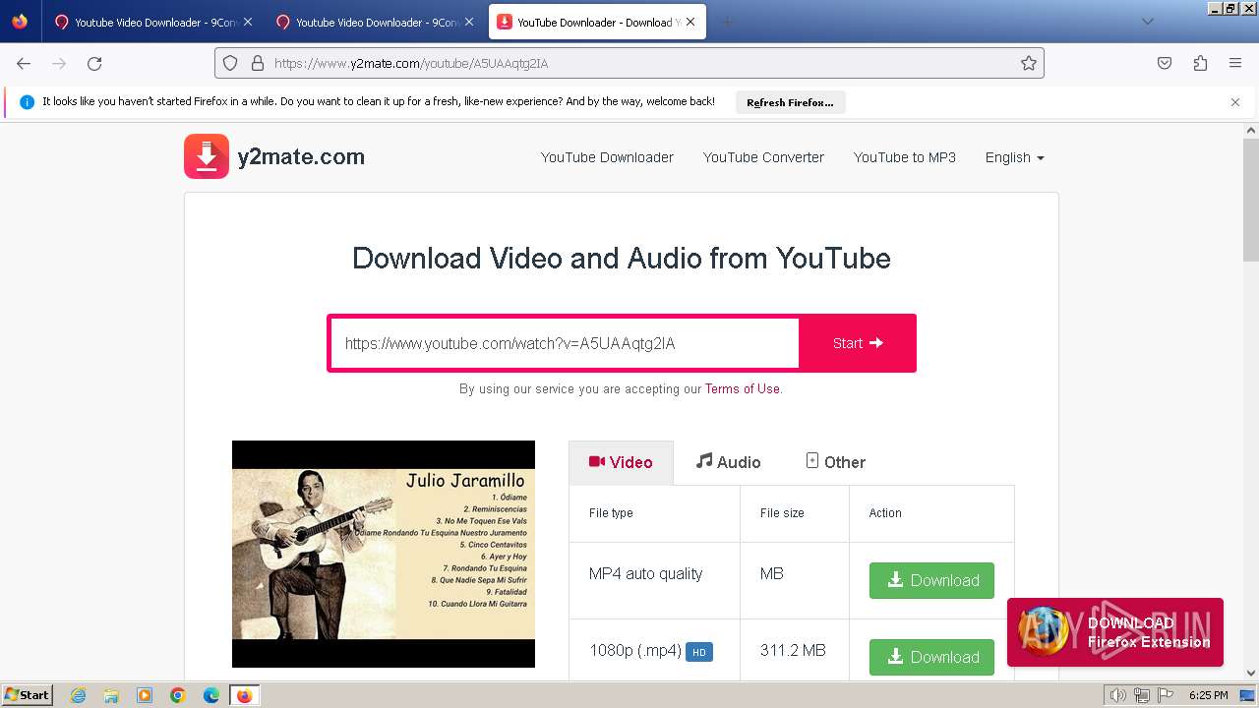The height and width of the screenshot is (708, 1259).
Task: Click the 1080p (.mp4) label
Action: (635, 650)
